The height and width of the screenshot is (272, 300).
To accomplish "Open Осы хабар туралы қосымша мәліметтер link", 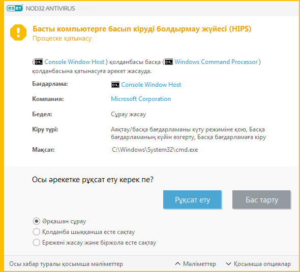I will tap(66, 264).
